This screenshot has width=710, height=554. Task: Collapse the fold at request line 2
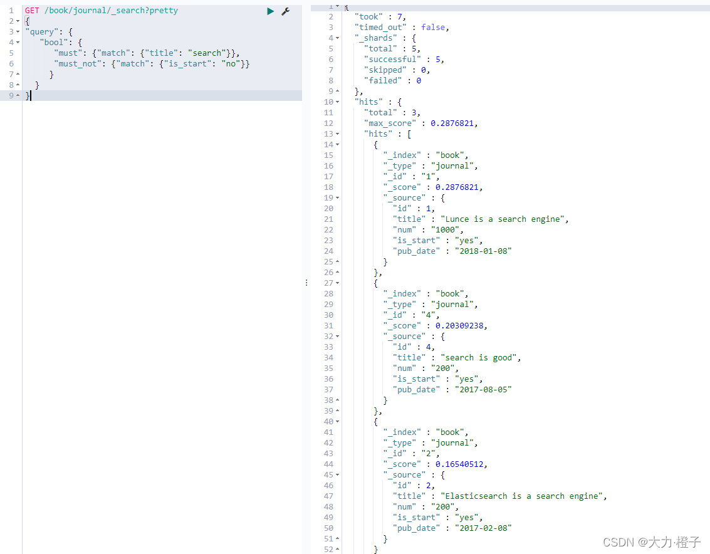click(x=18, y=21)
